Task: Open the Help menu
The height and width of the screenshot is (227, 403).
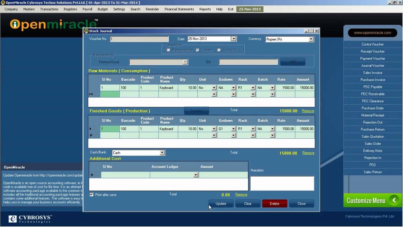Action: tap(219, 9)
